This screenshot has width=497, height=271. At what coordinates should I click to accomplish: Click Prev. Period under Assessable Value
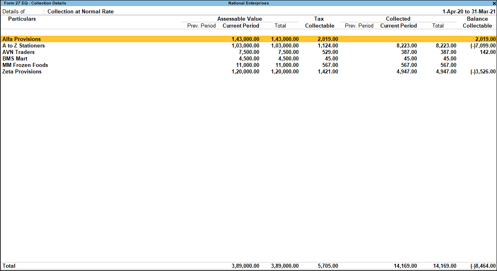tap(201, 26)
